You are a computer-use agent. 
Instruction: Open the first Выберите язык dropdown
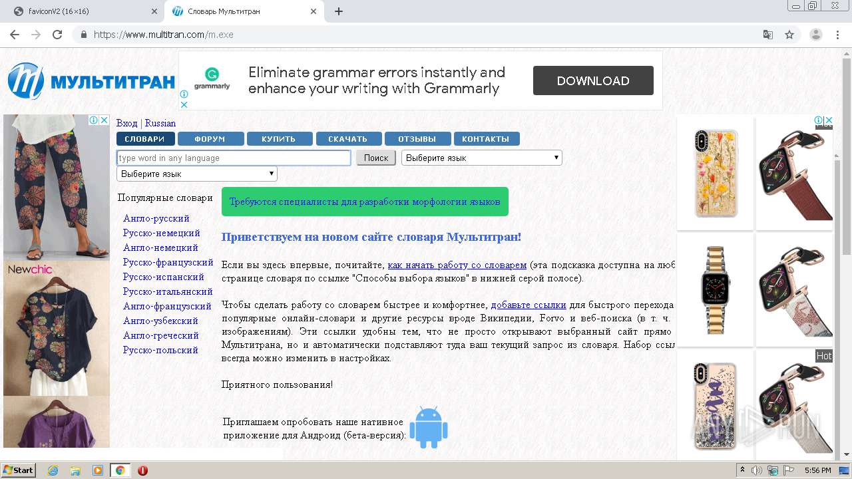point(481,158)
